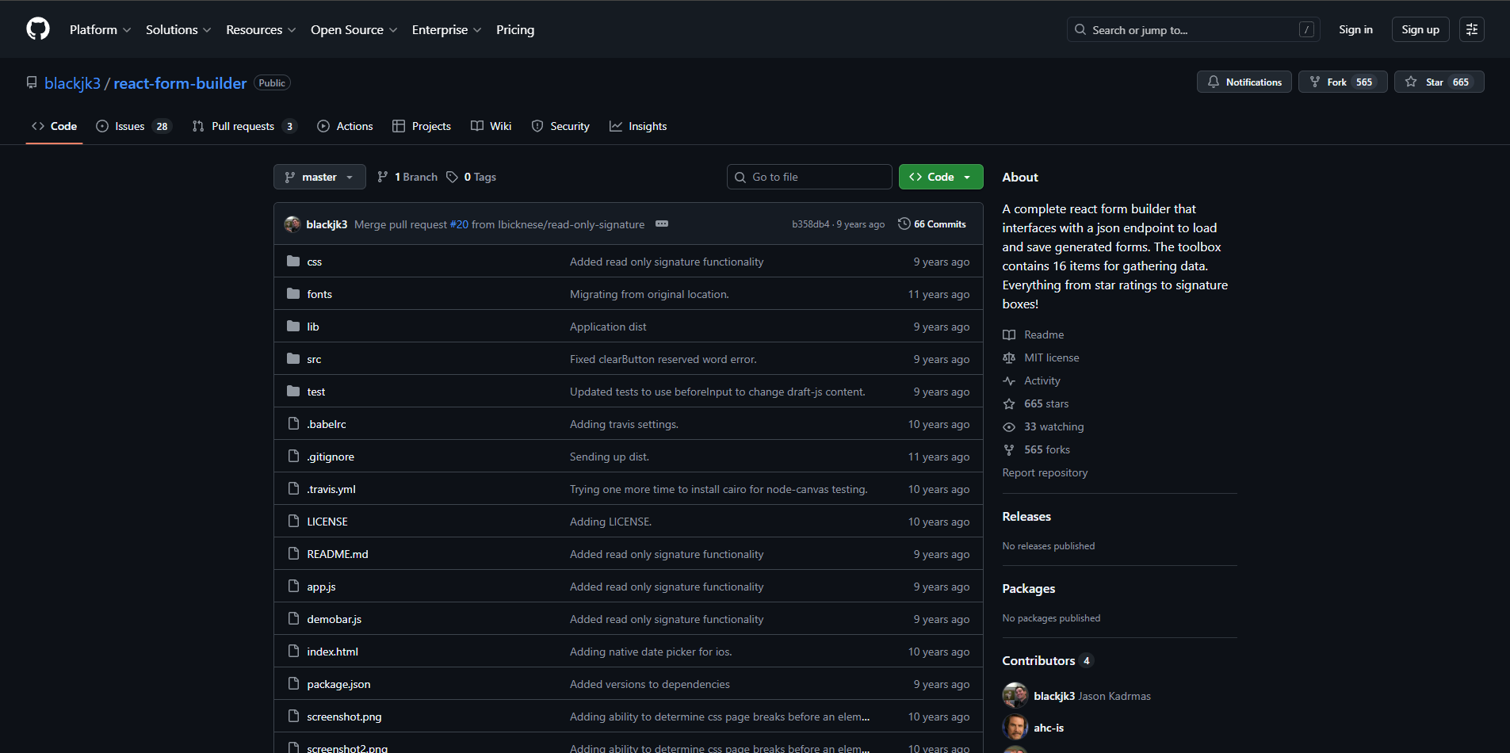Click the .babelrc file icon
Screen dimensions: 1510x753
tap(293, 424)
